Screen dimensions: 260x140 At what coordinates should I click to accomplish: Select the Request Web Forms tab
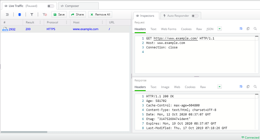pos(169,29)
